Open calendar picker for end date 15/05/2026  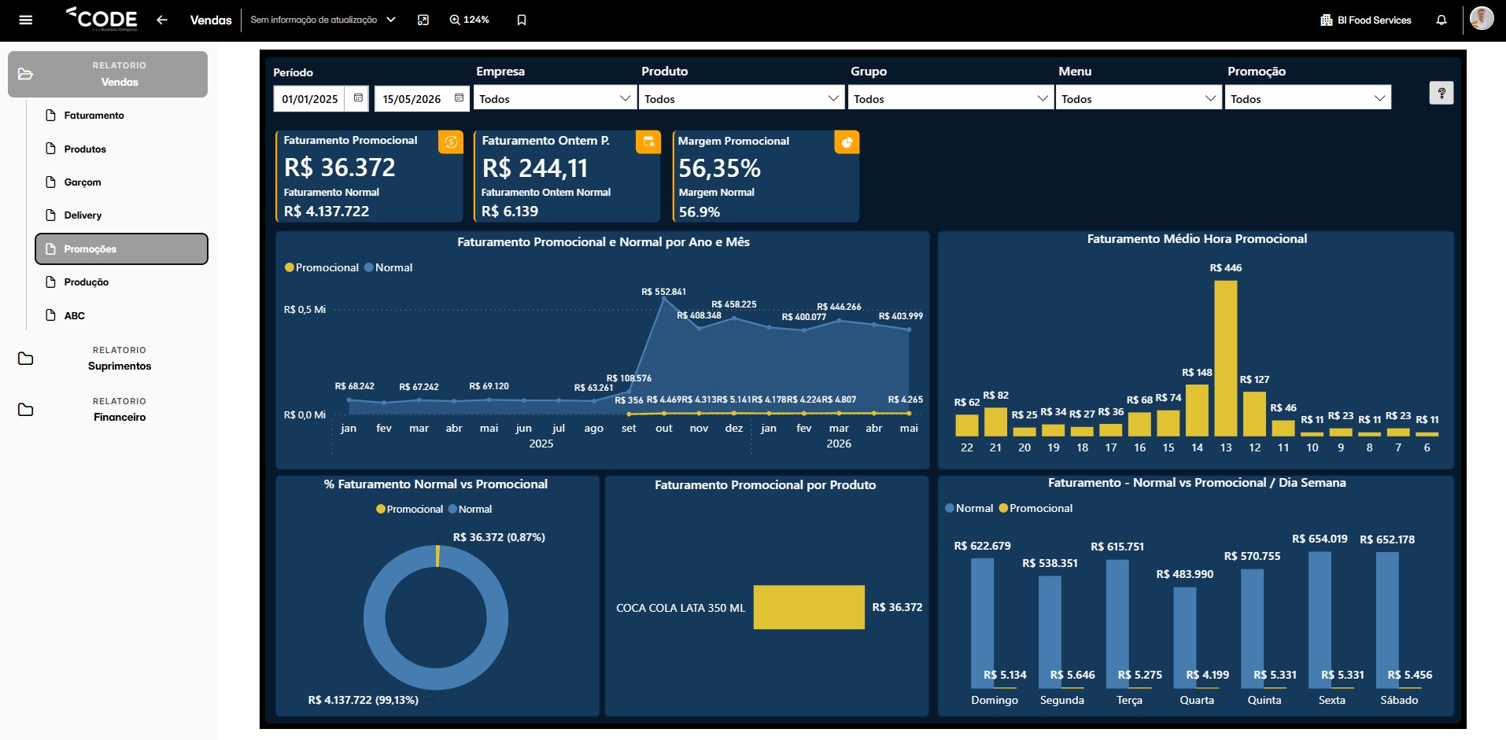[x=459, y=98]
